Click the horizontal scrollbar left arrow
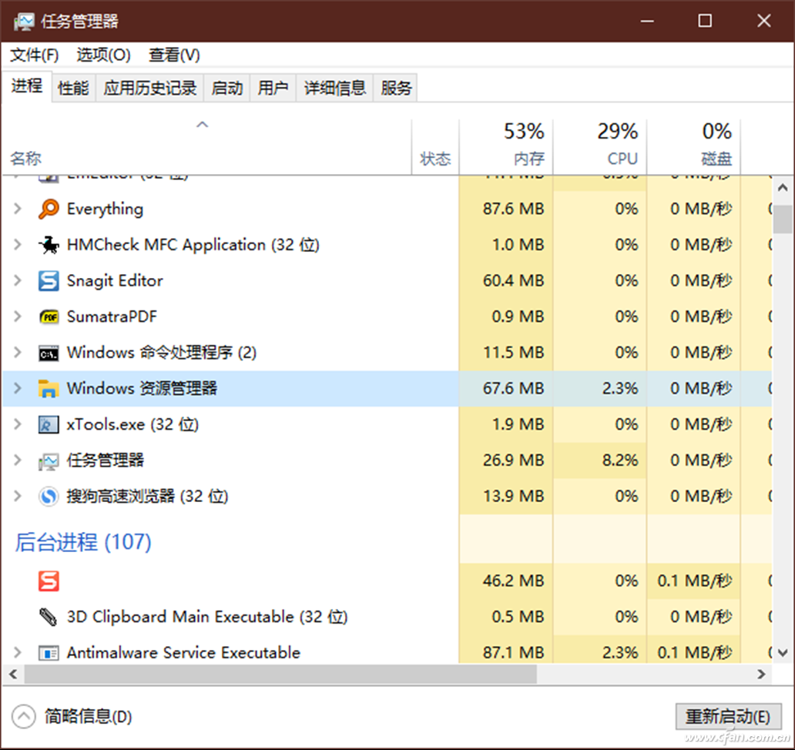795x750 pixels. tap(12, 675)
